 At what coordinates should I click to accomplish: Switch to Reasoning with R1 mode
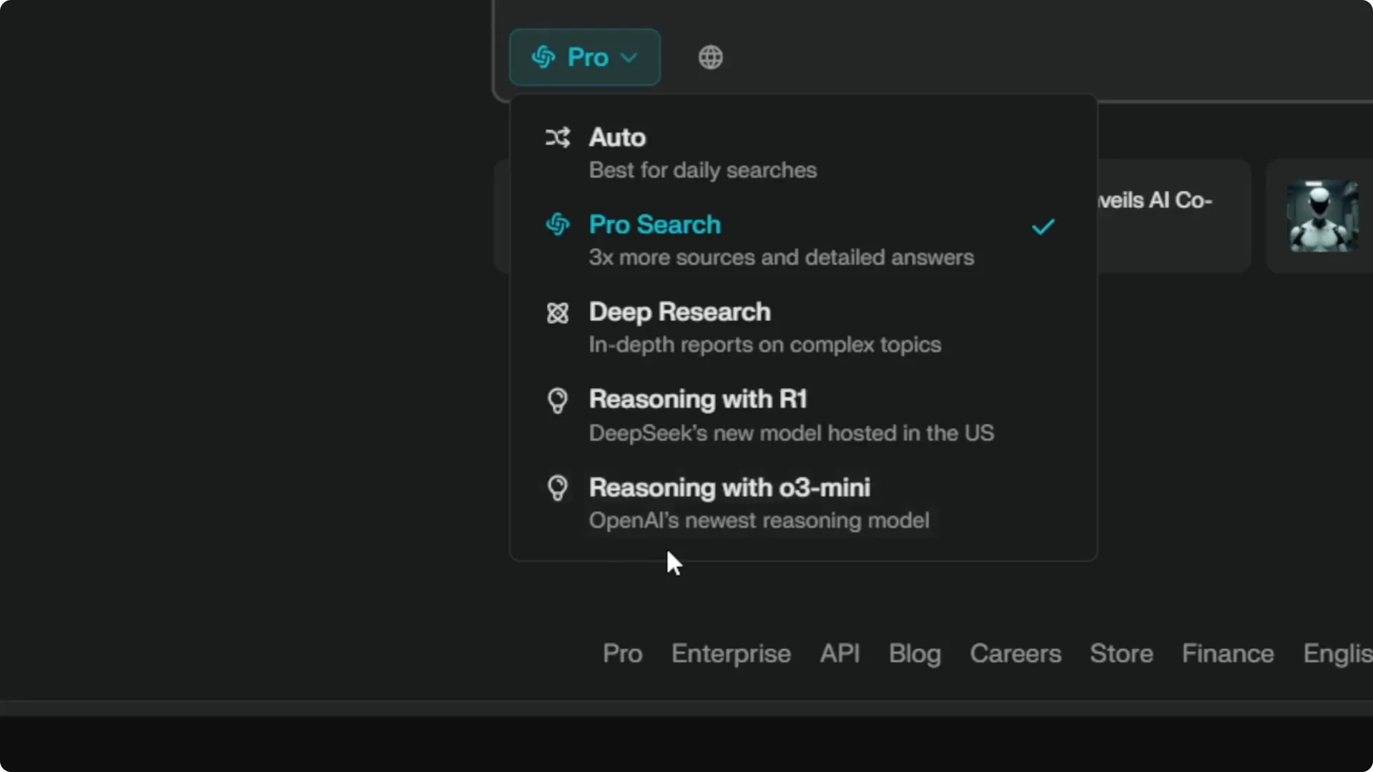(x=699, y=400)
